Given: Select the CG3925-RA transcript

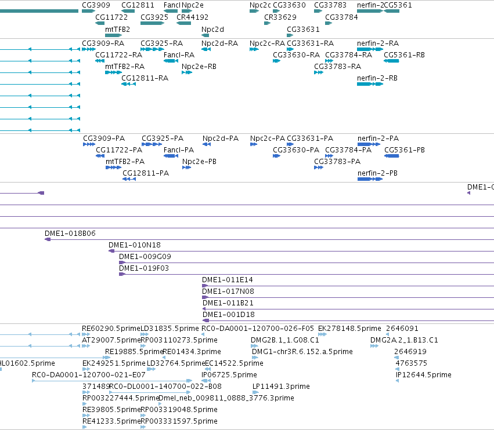Looking at the screenshot, I should pyautogui.click(x=153, y=49).
